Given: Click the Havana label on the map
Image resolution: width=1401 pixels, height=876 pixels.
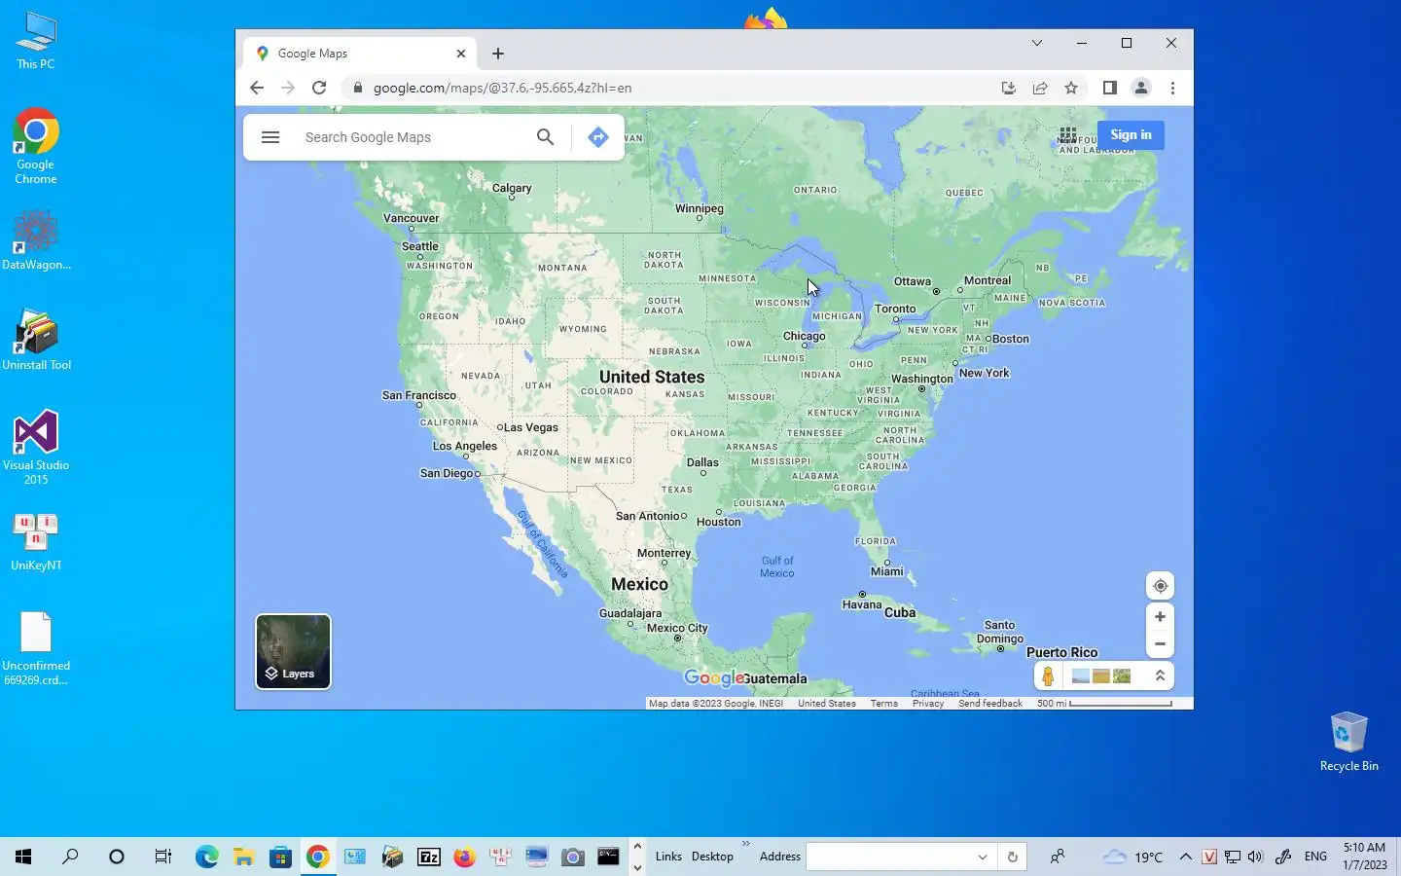Looking at the screenshot, I should [862, 604].
